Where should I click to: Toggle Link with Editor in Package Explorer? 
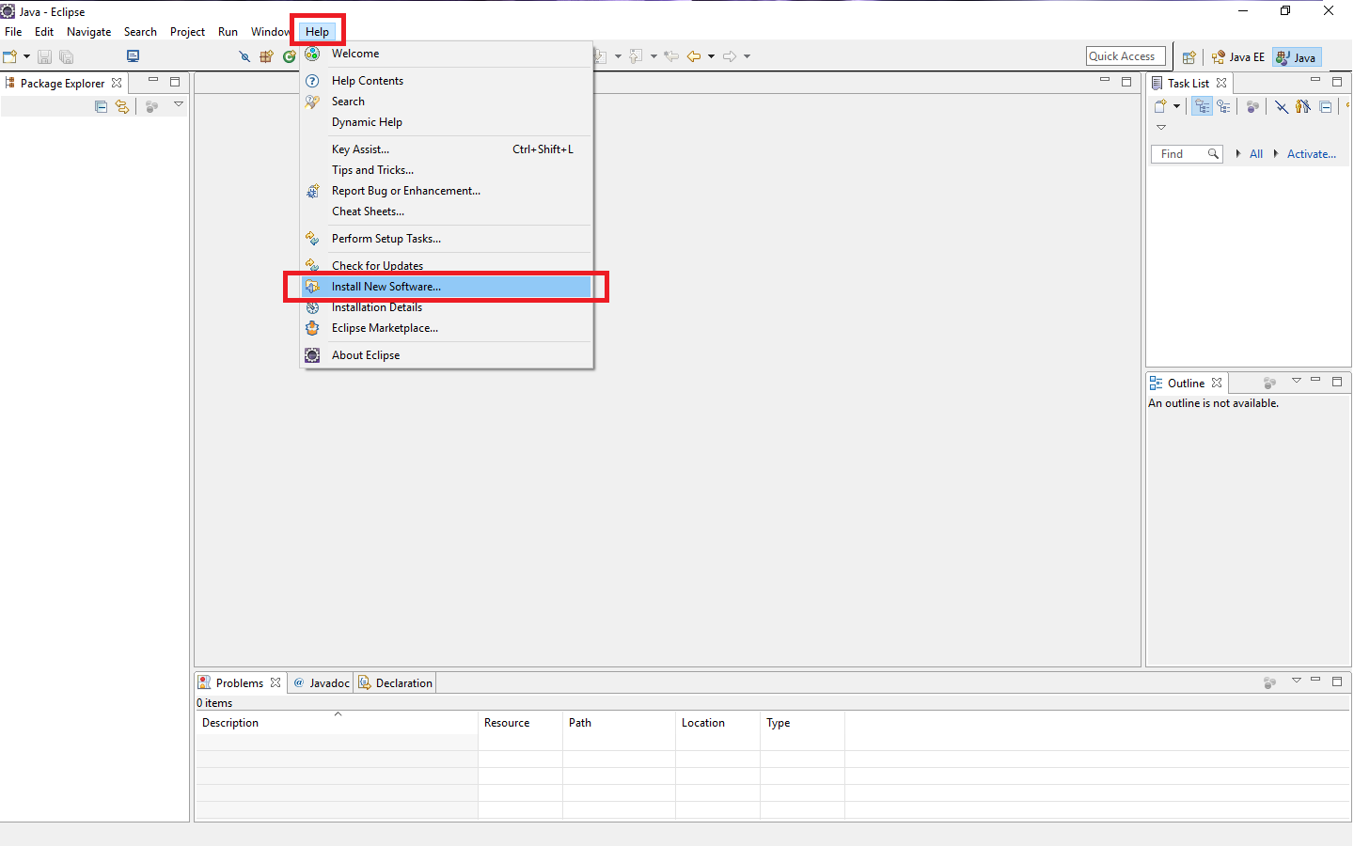click(x=122, y=106)
